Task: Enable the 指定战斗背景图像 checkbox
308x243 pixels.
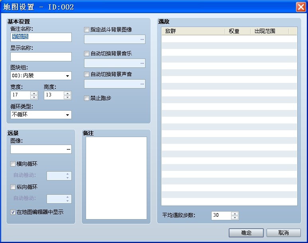Action: tap(86, 29)
